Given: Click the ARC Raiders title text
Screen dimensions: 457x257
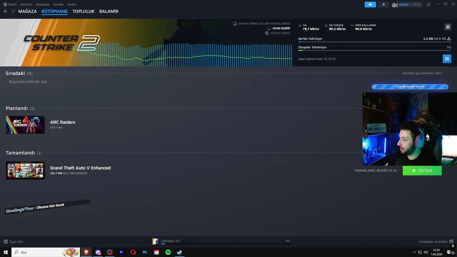Looking at the screenshot, I should [x=62, y=122].
